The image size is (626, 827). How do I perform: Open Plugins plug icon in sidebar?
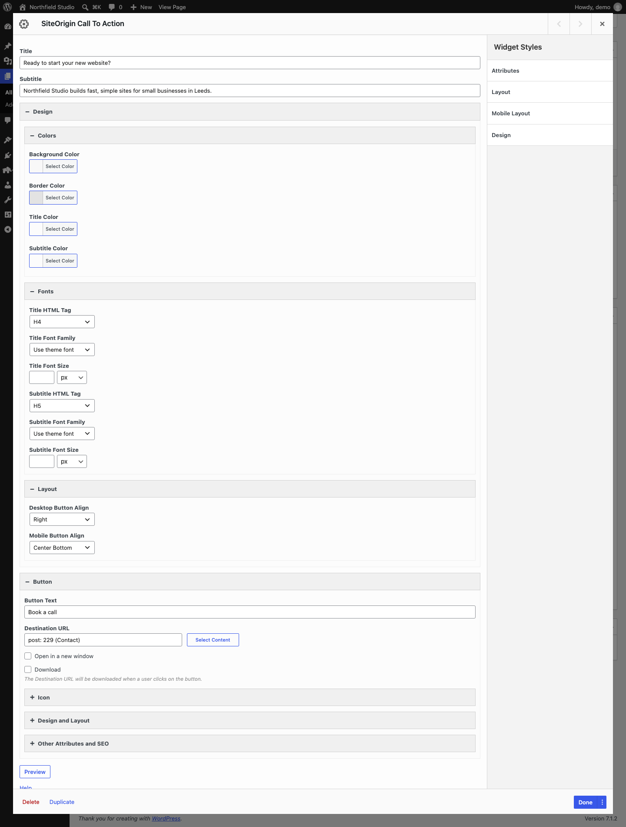click(x=7, y=155)
